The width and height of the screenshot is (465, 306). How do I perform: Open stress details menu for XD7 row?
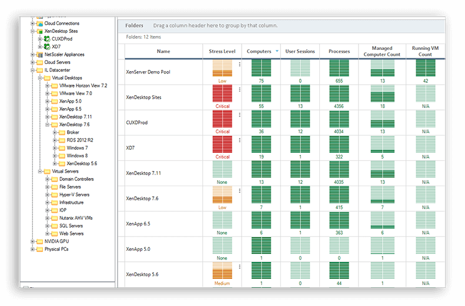point(240,140)
